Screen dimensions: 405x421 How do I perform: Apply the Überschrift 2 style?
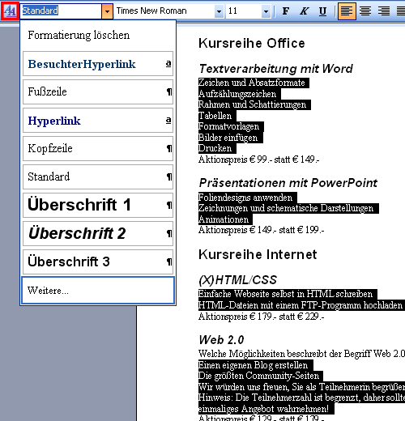pos(98,233)
